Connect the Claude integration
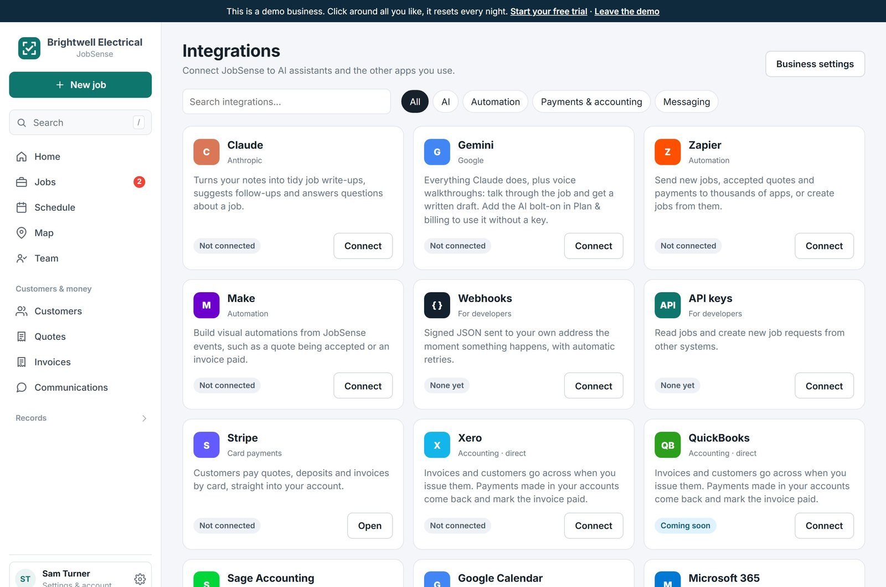This screenshot has height=587, width=886. click(363, 246)
